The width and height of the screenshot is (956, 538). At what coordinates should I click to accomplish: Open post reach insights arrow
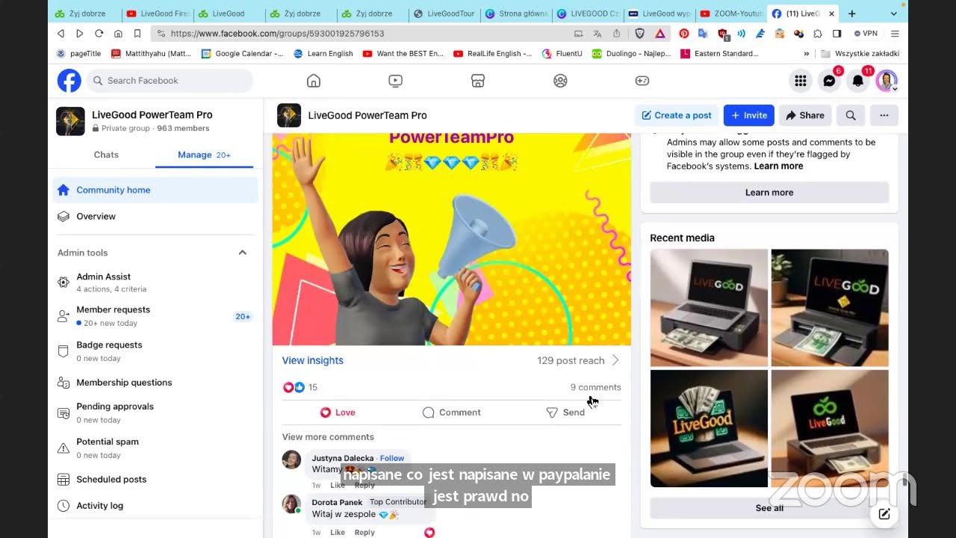(615, 360)
